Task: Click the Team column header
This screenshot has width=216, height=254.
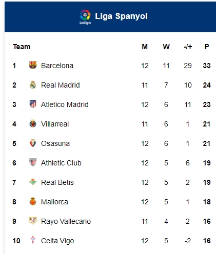Action: click(x=22, y=47)
